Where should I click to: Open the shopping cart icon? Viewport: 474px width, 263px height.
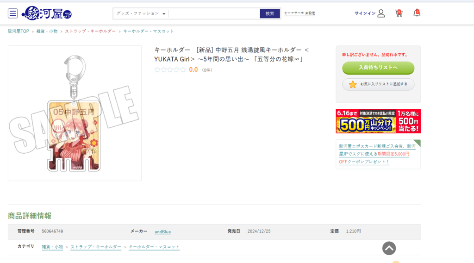tap(399, 13)
